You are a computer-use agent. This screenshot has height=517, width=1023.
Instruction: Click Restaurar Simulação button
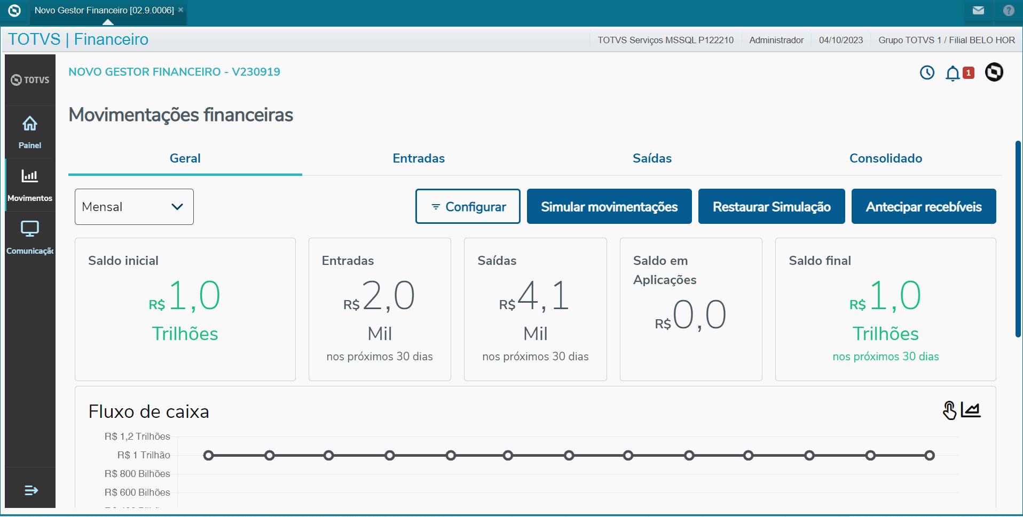coord(772,206)
